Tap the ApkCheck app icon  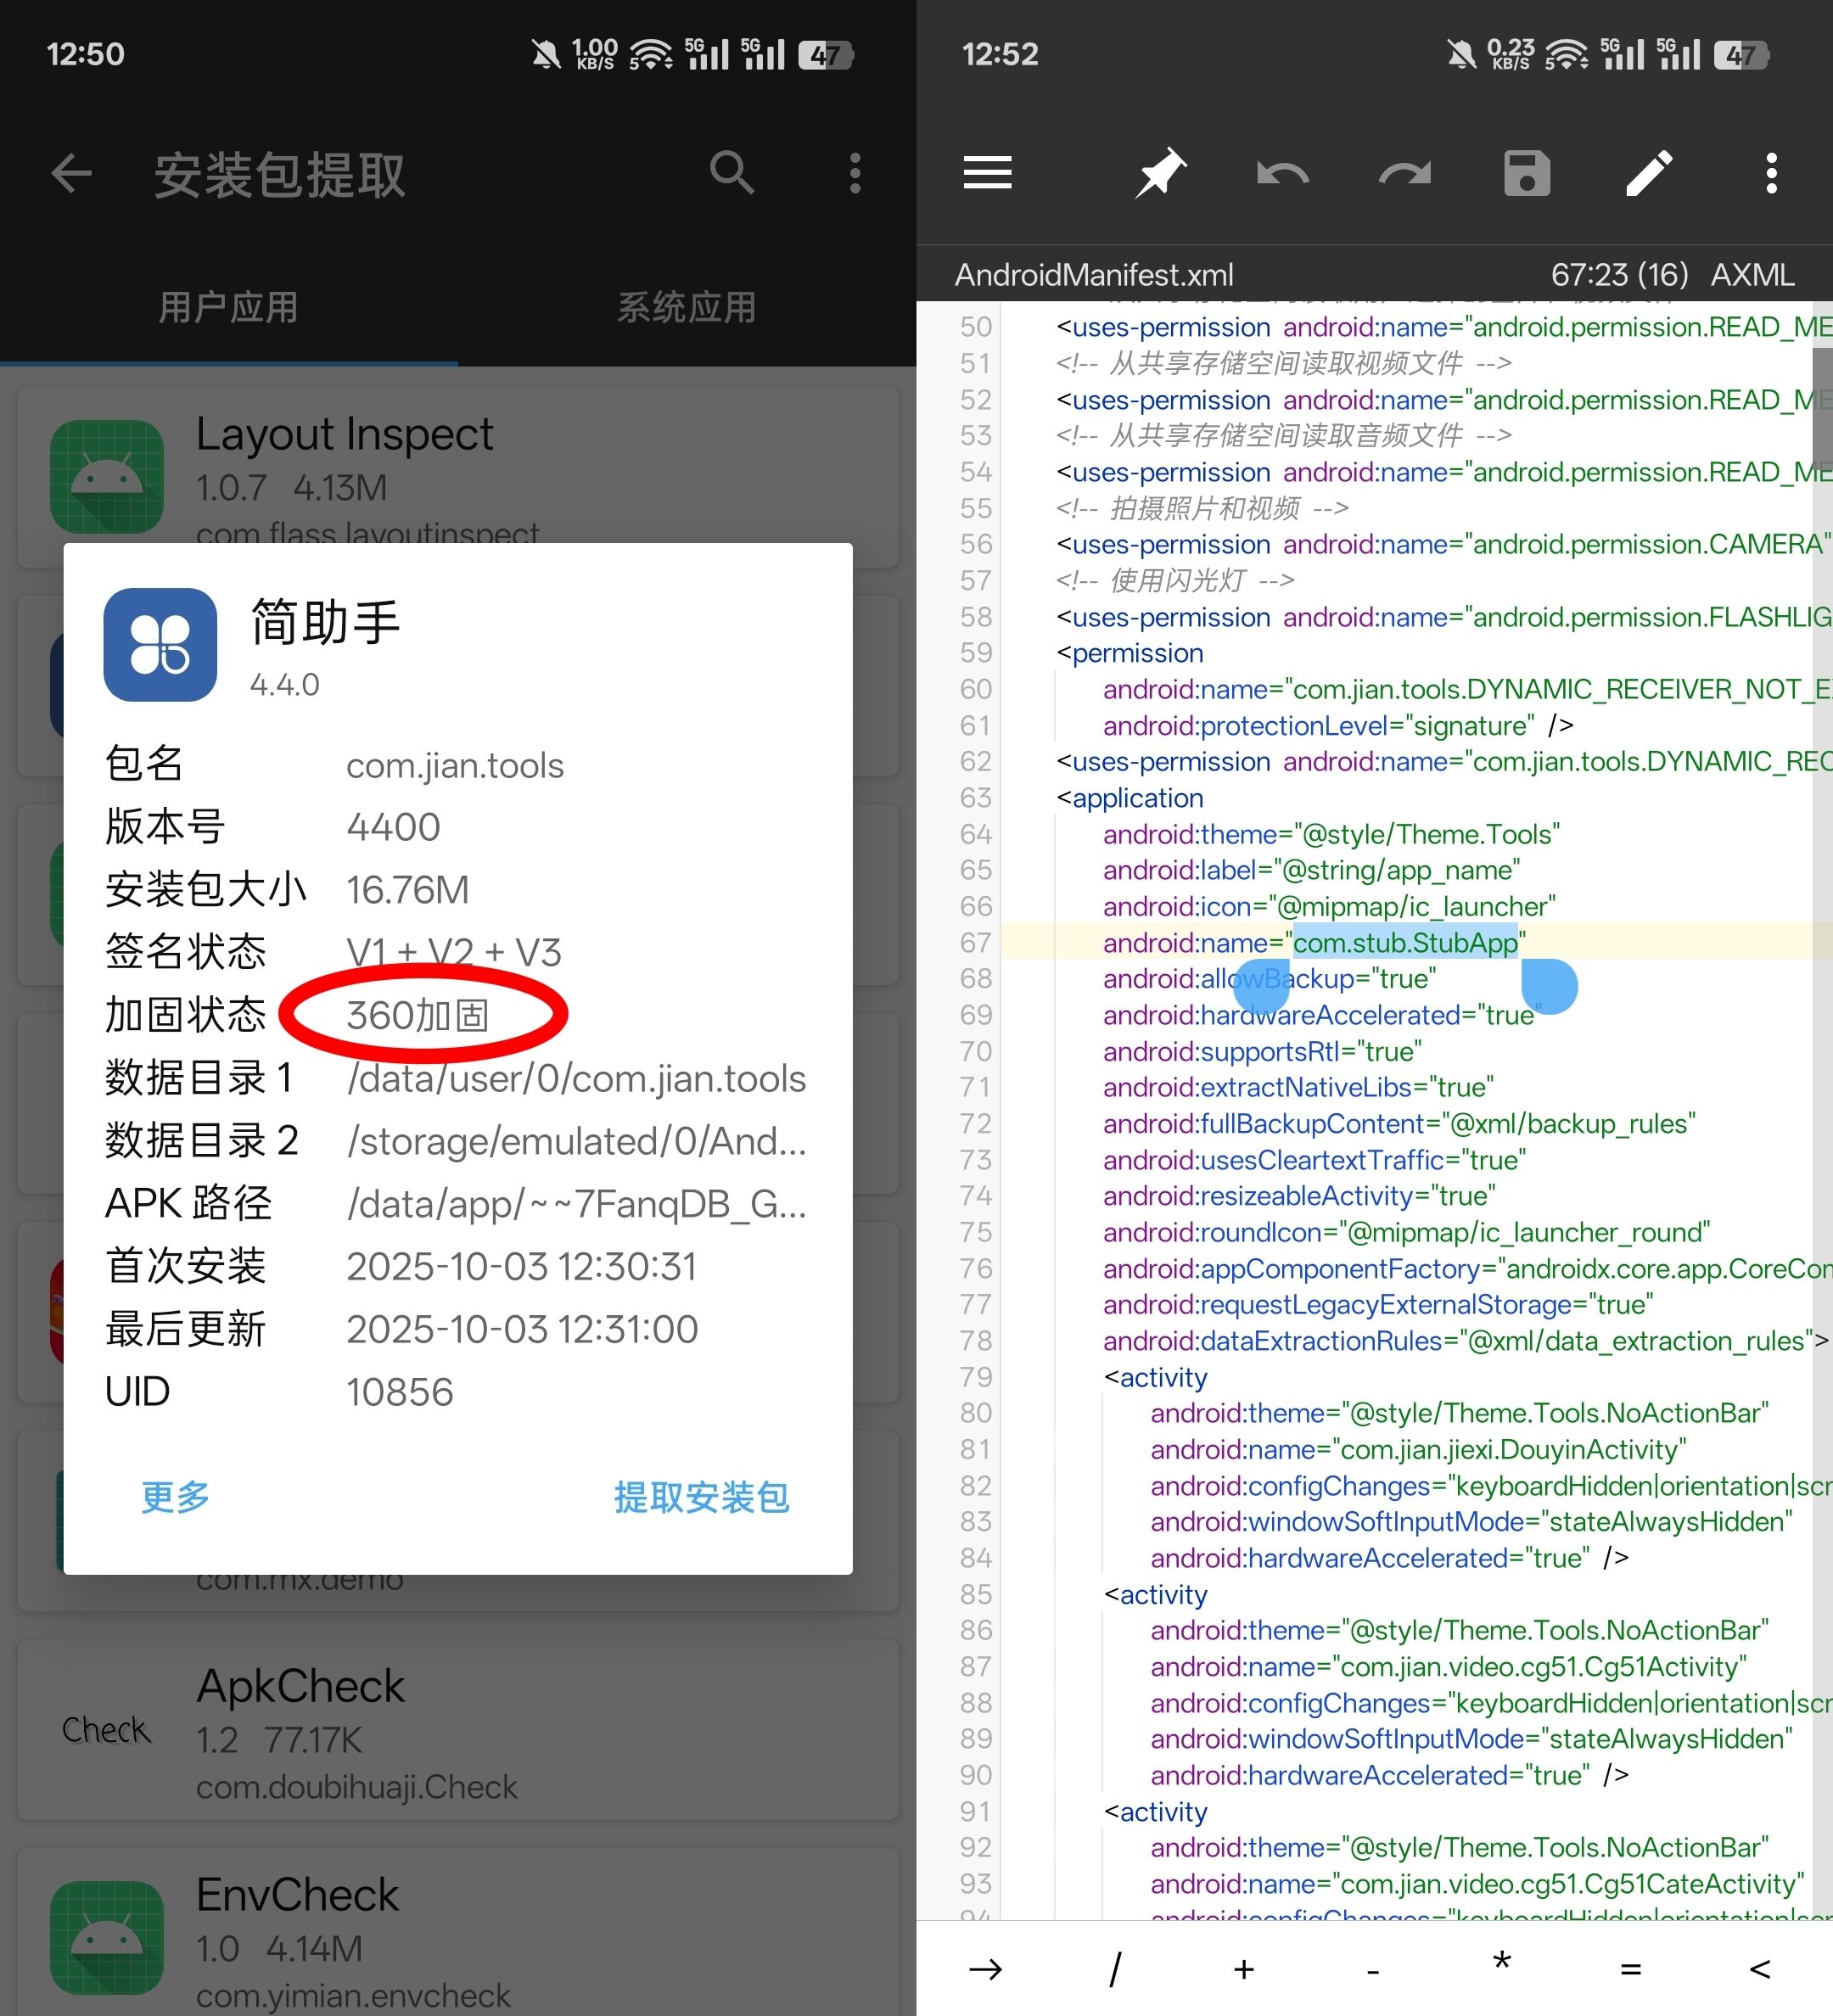[x=107, y=1729]
